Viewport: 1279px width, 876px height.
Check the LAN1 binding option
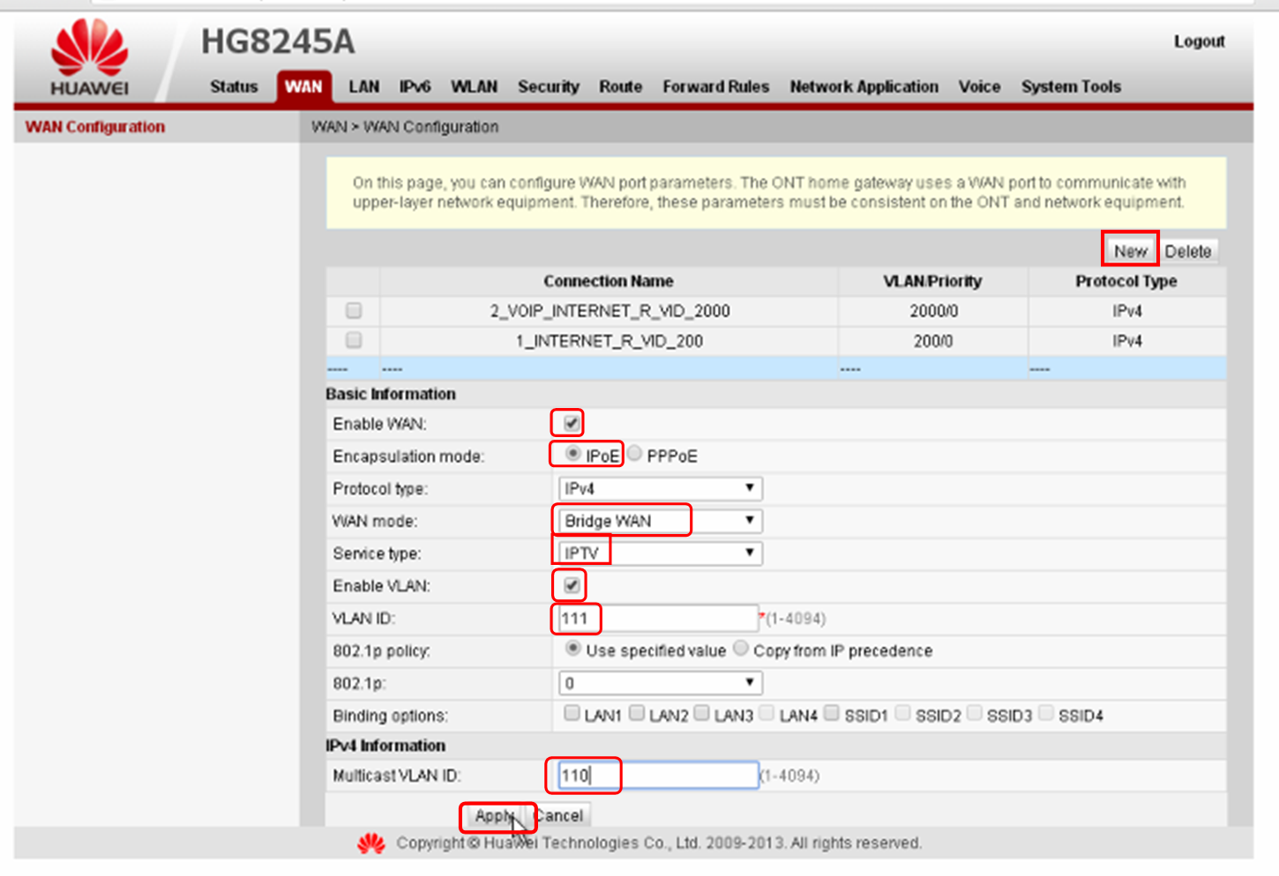point(572,713)
